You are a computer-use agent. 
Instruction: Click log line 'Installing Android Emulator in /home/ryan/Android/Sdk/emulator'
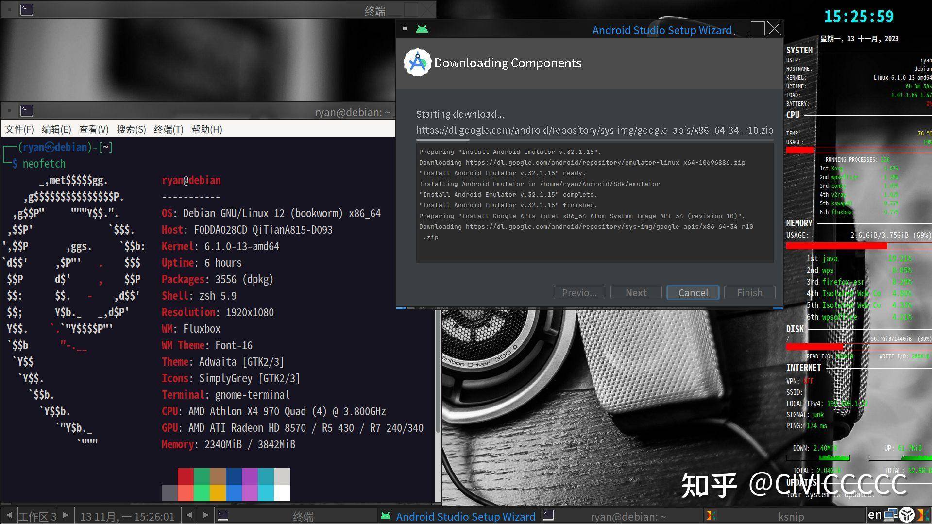point(539,184)
